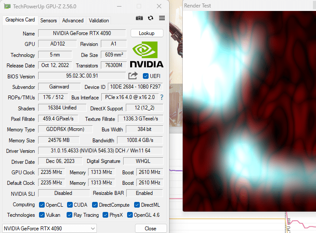The image size is (316, 233).
Task: Expand the GPU selection dropdown
Action: pyautogui.click(x=50, y=228)
